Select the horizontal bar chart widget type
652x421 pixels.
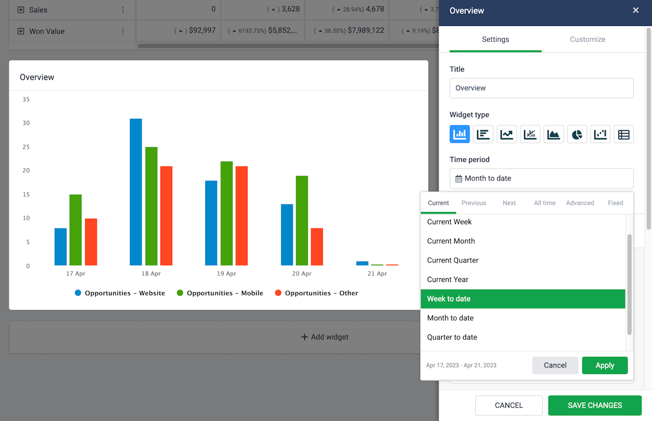coord(483,134)
